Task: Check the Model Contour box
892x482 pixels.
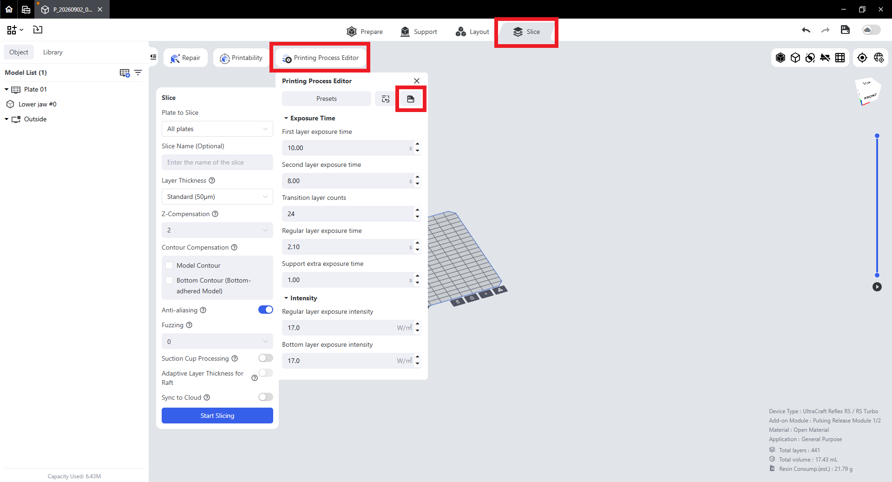Action: 169,265
